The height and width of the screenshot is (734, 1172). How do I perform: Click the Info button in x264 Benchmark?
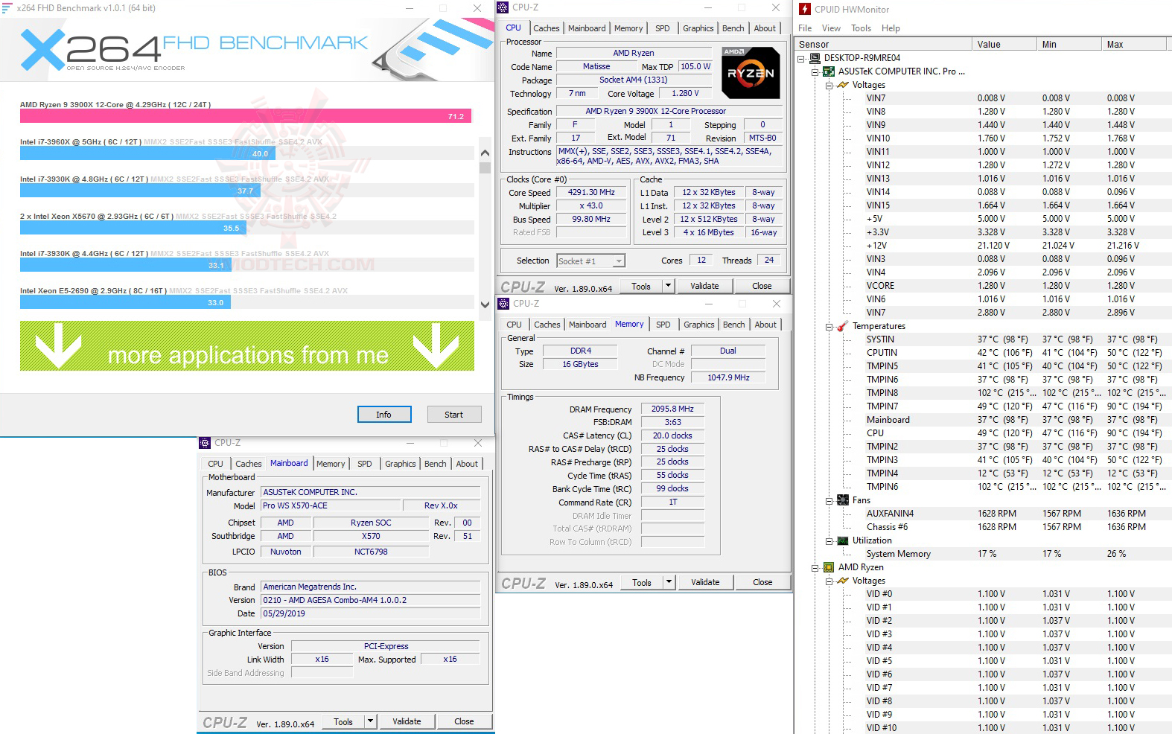tap(384, 415)
